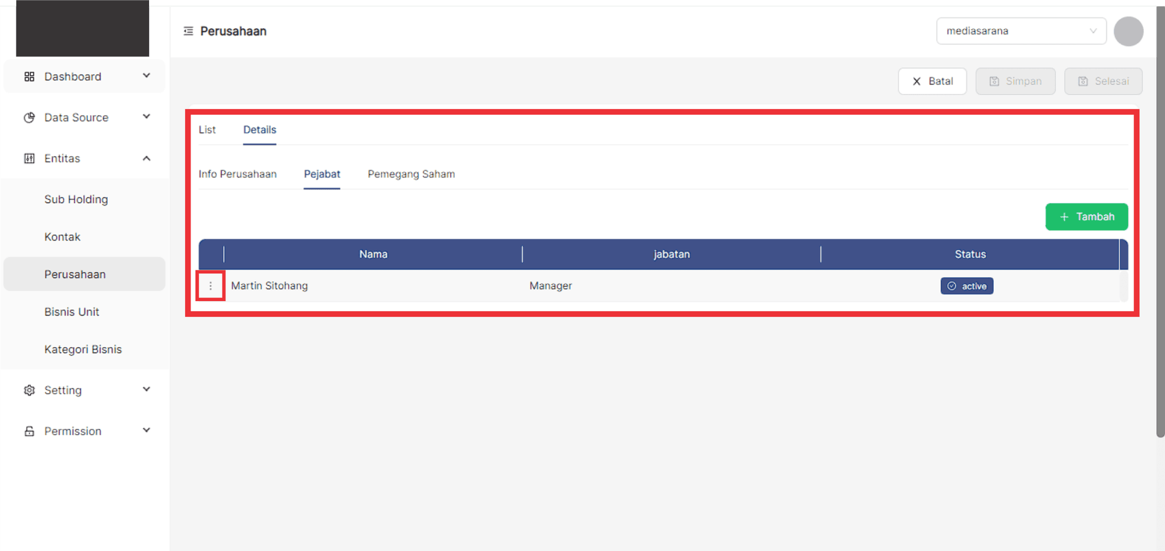Select the Info Perusahaan tab
The height and width of the screenshot is (551, 1165).
[237, 174]
